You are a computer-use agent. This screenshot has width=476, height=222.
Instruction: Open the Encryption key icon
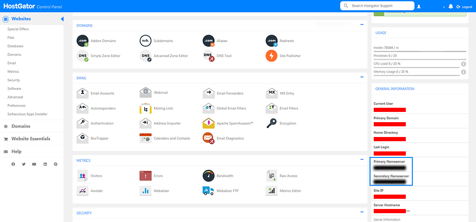click(271, 124)
